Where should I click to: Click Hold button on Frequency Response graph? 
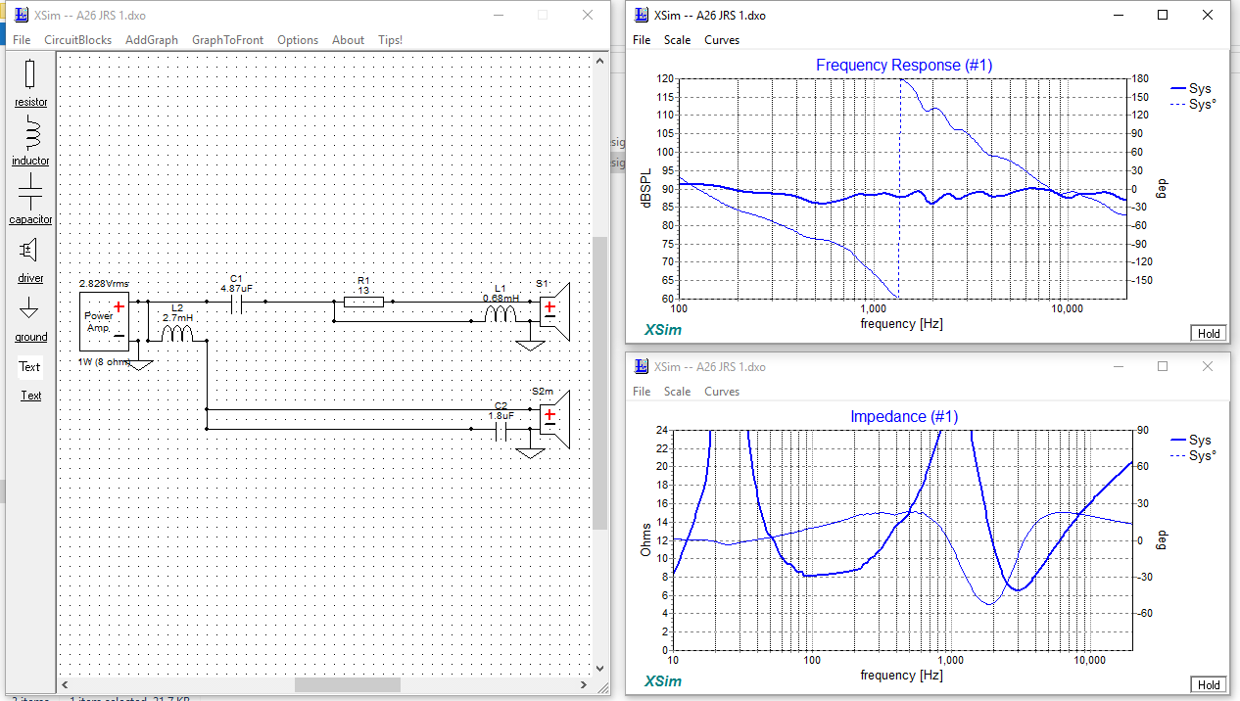click(x=1209, y=333)
